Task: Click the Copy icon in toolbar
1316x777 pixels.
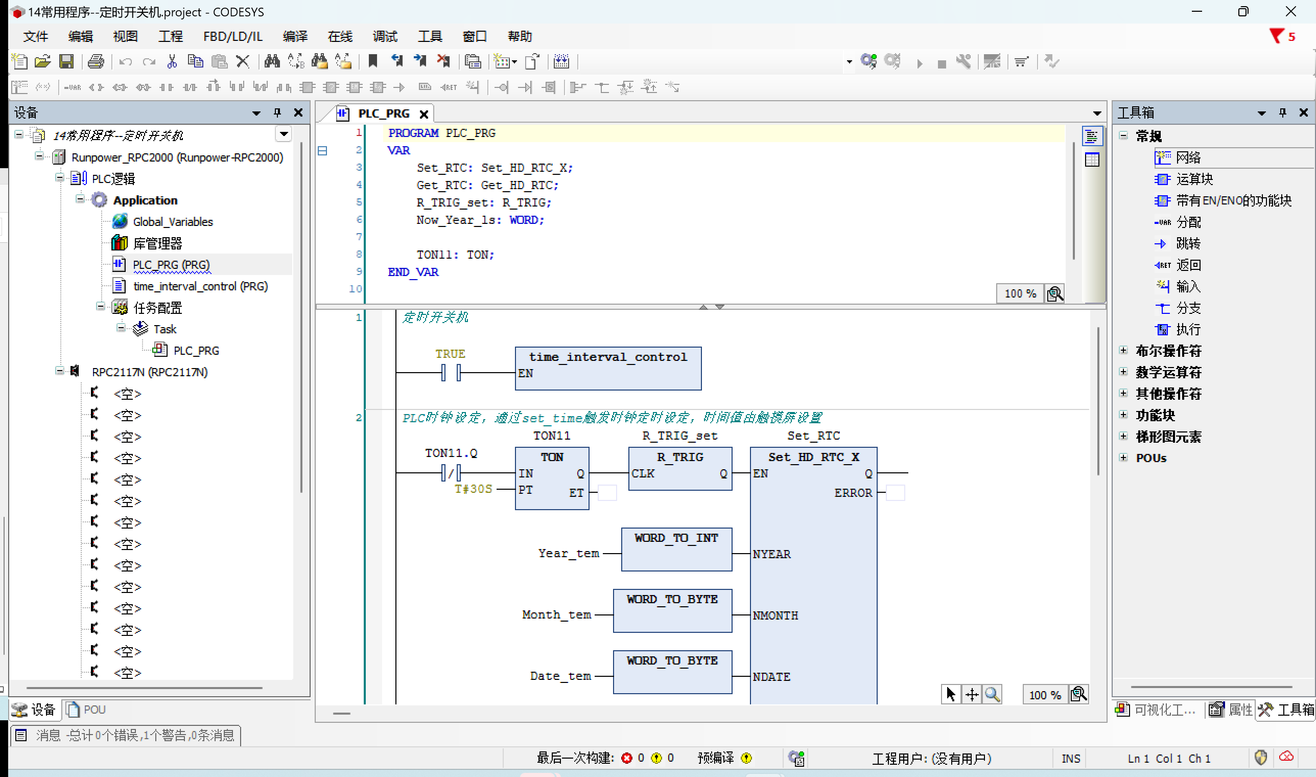Action: pyautogui.click(x=196, y=62)
